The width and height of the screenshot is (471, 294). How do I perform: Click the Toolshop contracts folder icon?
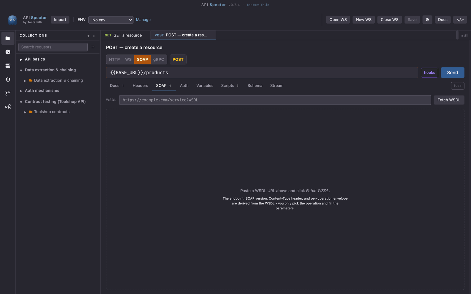31,112
